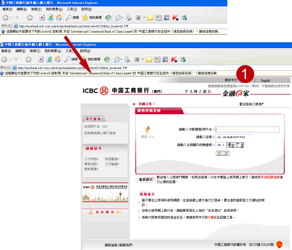Open the 說明(H) menu in the upper window
This screenshot has height=250, width=292.
pyautogui.click(x=86, y=9)
